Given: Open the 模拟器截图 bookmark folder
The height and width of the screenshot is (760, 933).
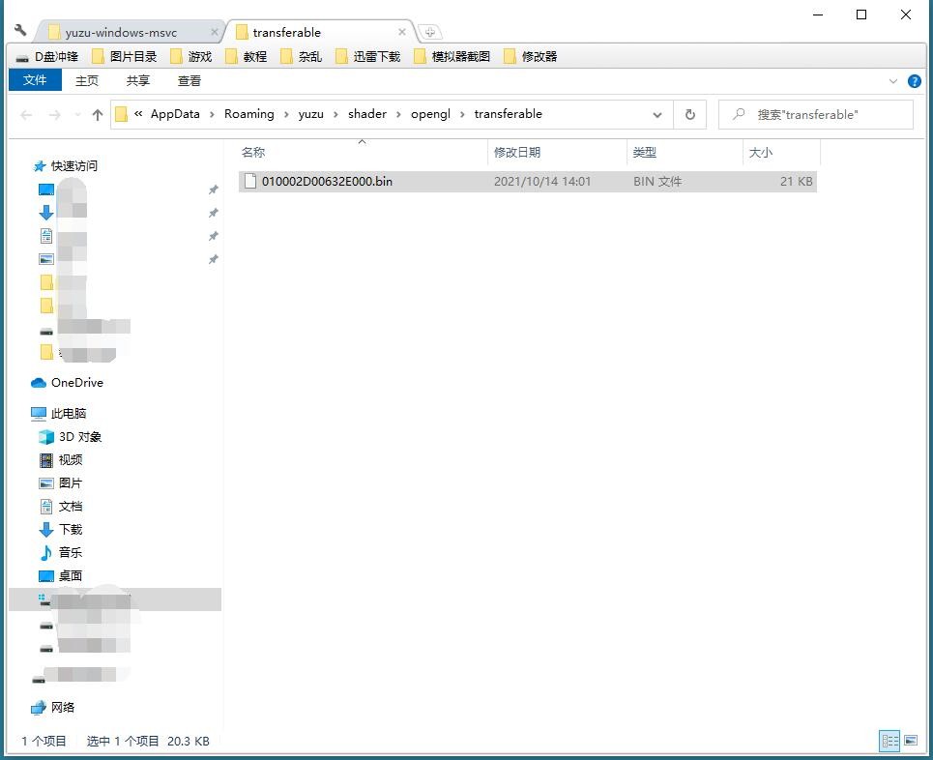Looking at the screenshot, I should pos(452,56).
